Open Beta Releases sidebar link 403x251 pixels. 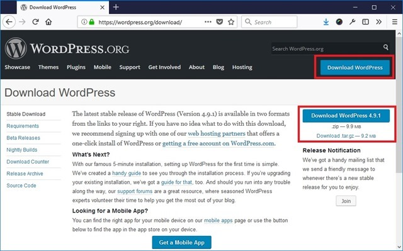[x=23, y=138]
